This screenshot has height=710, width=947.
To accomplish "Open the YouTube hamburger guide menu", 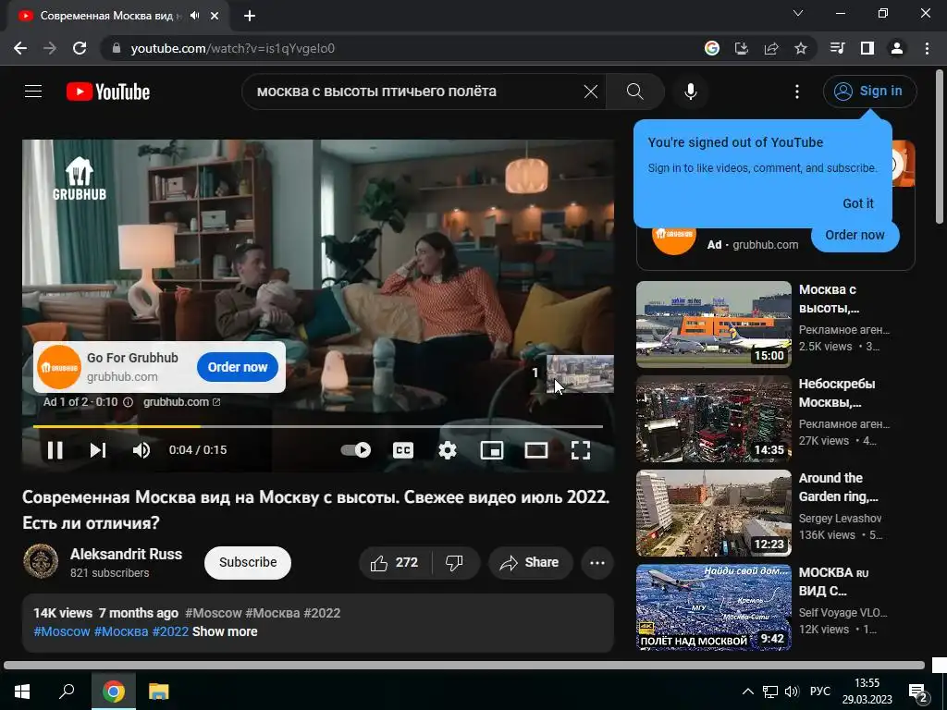I will tap(33, 92).
